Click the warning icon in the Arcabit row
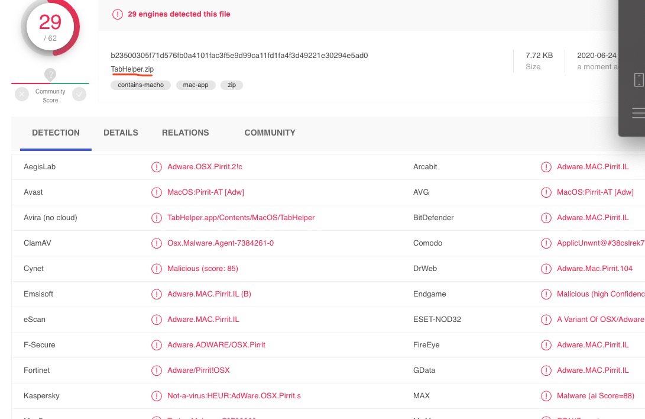The height and width of the screenshot is (419, 645). [x=546, y=167]
